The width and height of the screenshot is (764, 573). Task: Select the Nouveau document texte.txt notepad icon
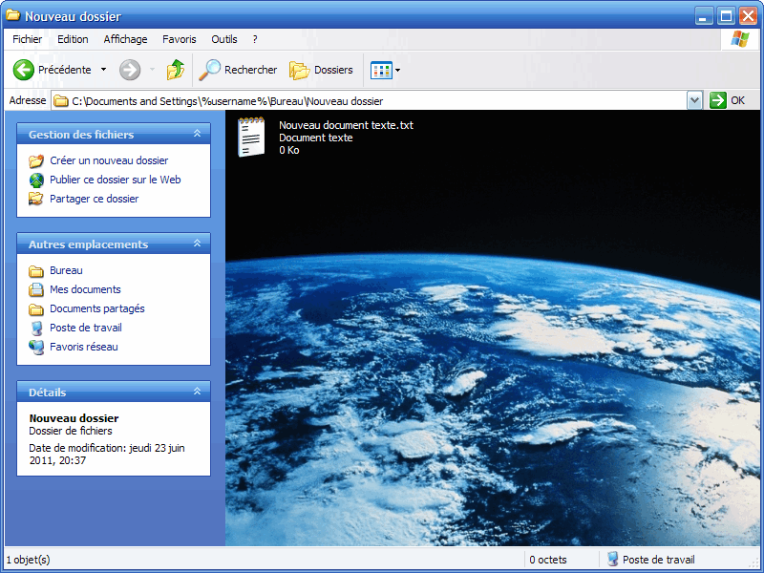(x=250, y=138)
